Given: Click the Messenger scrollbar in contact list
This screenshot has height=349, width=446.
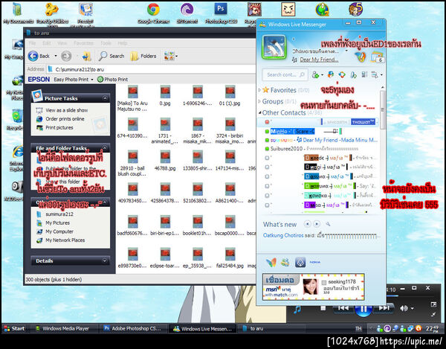Looking at the screenshot, I should click(x=382, y=109).
